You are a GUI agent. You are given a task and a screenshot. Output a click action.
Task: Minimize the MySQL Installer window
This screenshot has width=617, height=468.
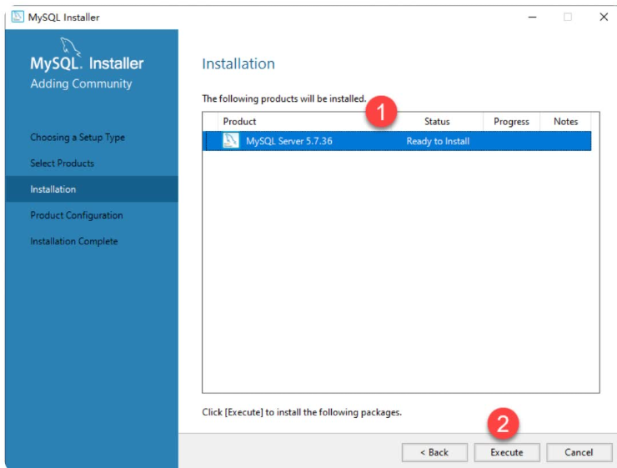(533, 17)
